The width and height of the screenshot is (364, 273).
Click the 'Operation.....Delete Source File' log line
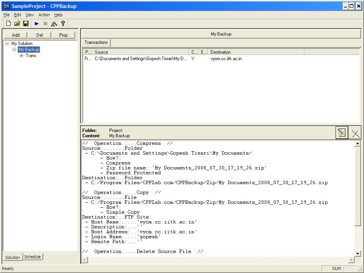tap(143, 251)
